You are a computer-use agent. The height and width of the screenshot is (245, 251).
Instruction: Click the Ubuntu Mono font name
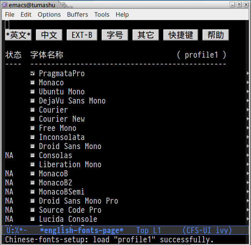(62, 92)
